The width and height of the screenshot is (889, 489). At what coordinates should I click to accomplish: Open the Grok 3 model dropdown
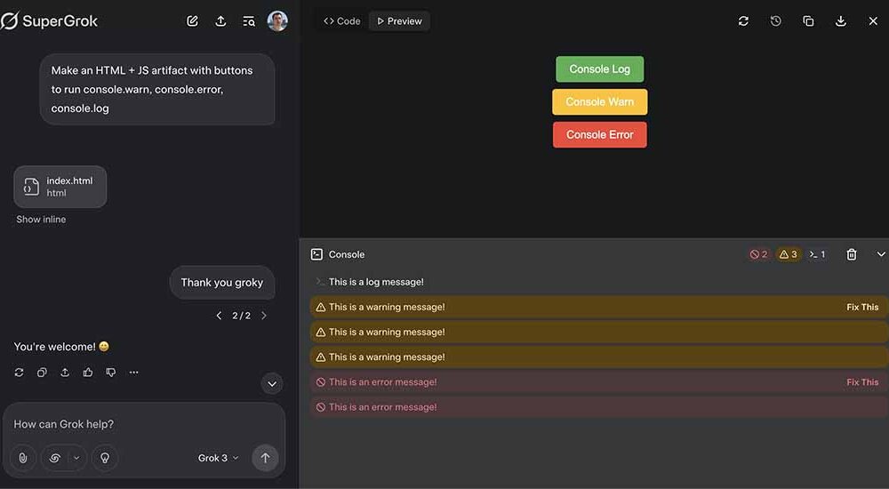click(x=219, y=458)
